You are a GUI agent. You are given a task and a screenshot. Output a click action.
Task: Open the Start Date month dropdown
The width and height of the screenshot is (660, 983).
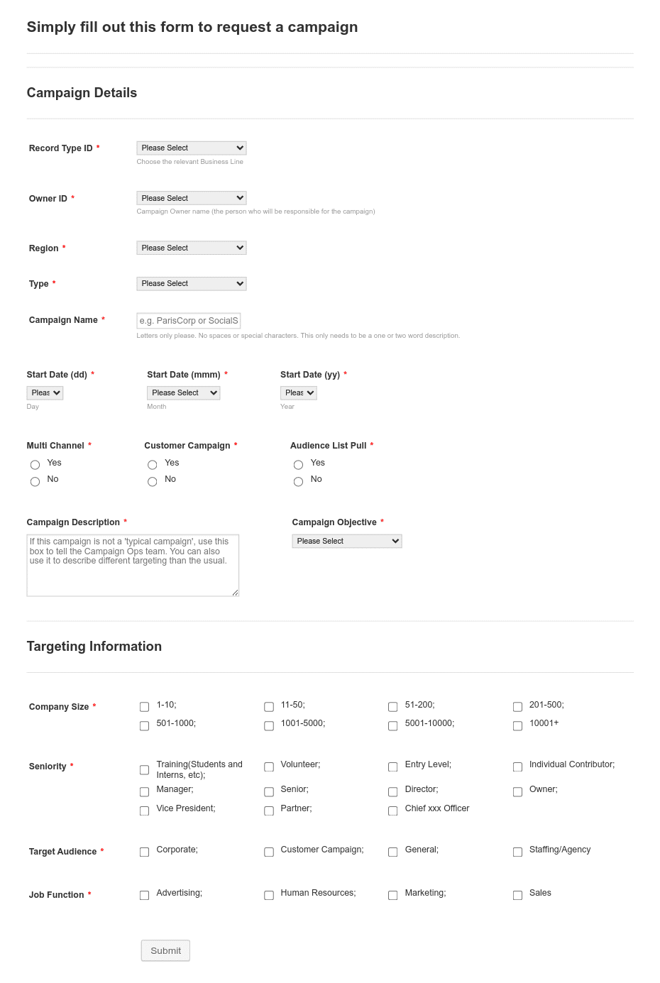point(183,392)
